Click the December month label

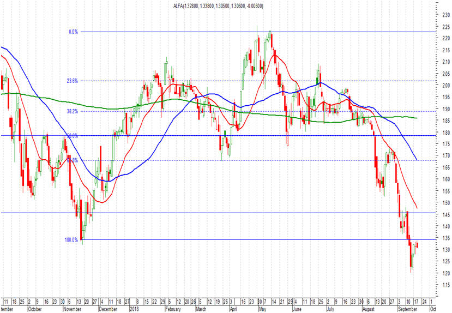point(108,309)
